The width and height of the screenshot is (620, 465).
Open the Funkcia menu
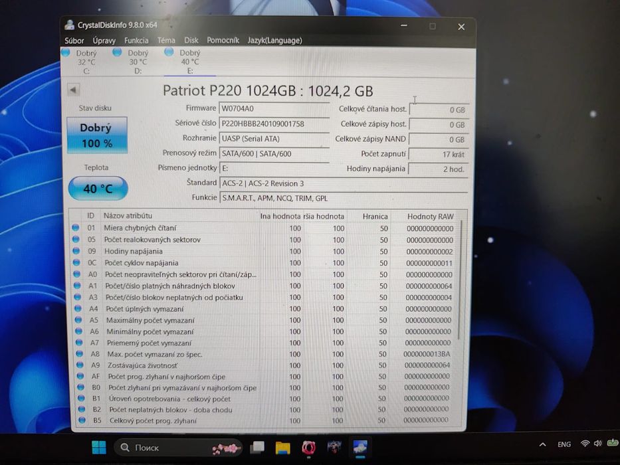(136, 41)
